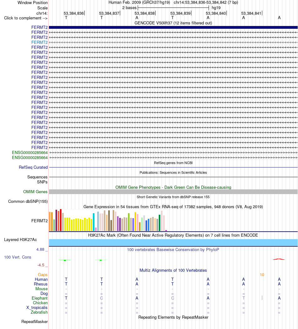
Task: Click the 'RefSeq Curated' track label
Action: [x=33, y=167]
